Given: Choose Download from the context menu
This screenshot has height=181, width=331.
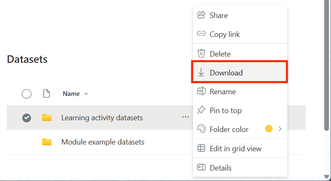Looking at the screenshot, I should (226, 72).
